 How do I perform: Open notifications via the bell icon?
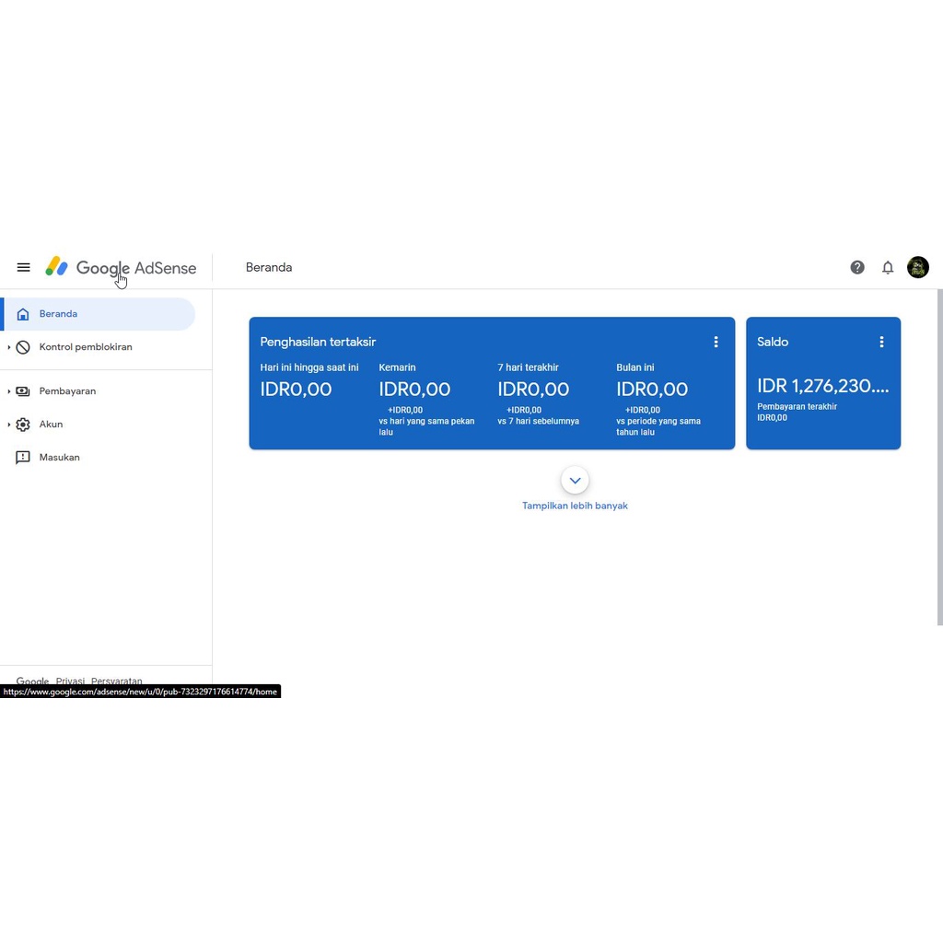[887, 267]
